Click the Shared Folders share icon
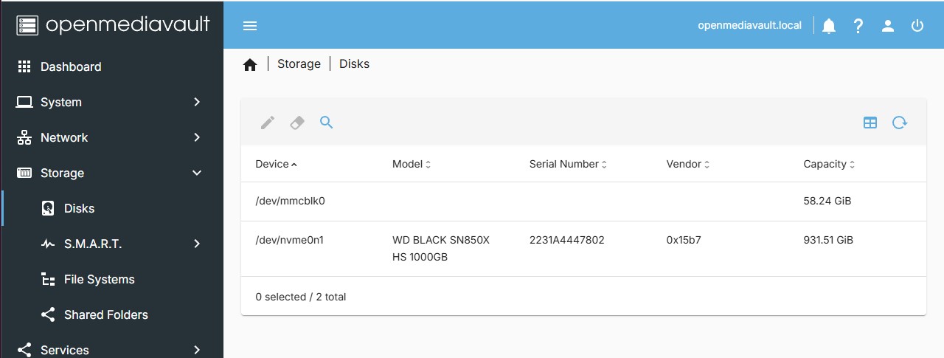 point(48,314)
